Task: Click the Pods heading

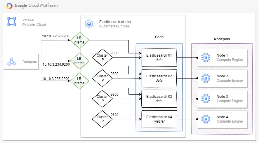Action: [159, 37]
